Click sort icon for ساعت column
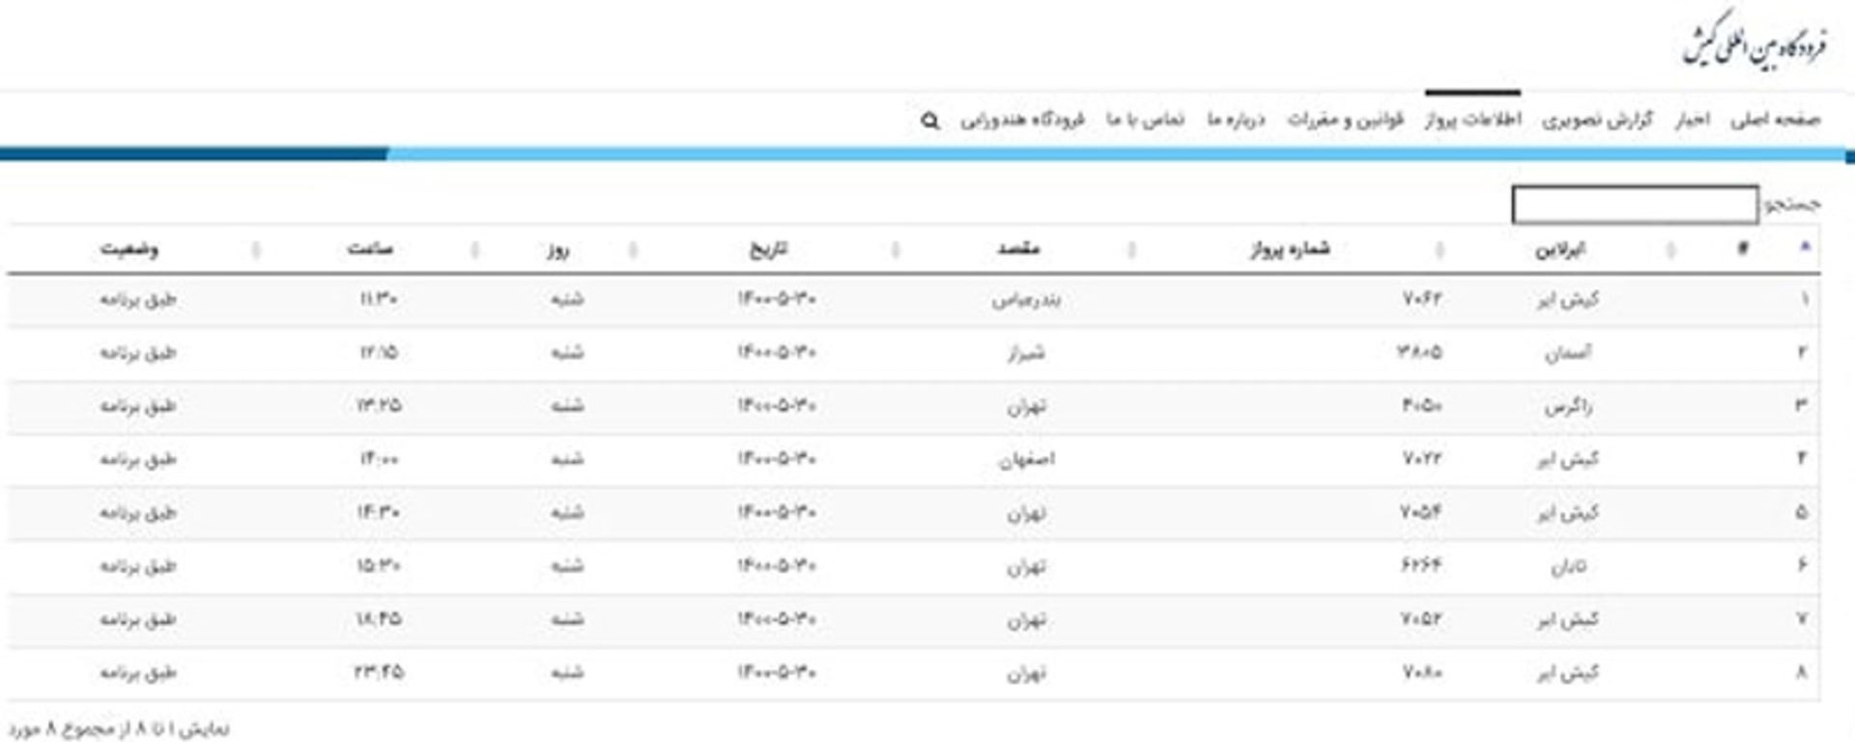Screen dimensions: 1855x742 474,250
